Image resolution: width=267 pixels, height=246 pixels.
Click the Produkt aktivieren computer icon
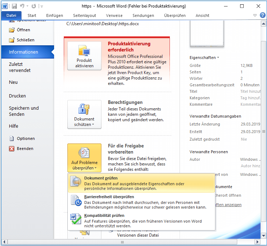tap(84, 51)
